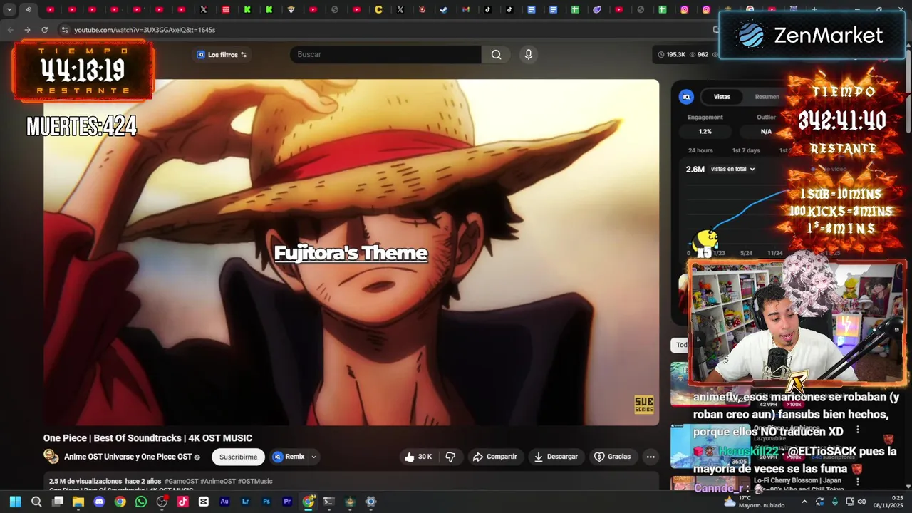The height and width of the screenshot is (513, 912).
Task: Open the Anime OST Universe y One Piece OST channel link
Action: [x=128, y=457]
